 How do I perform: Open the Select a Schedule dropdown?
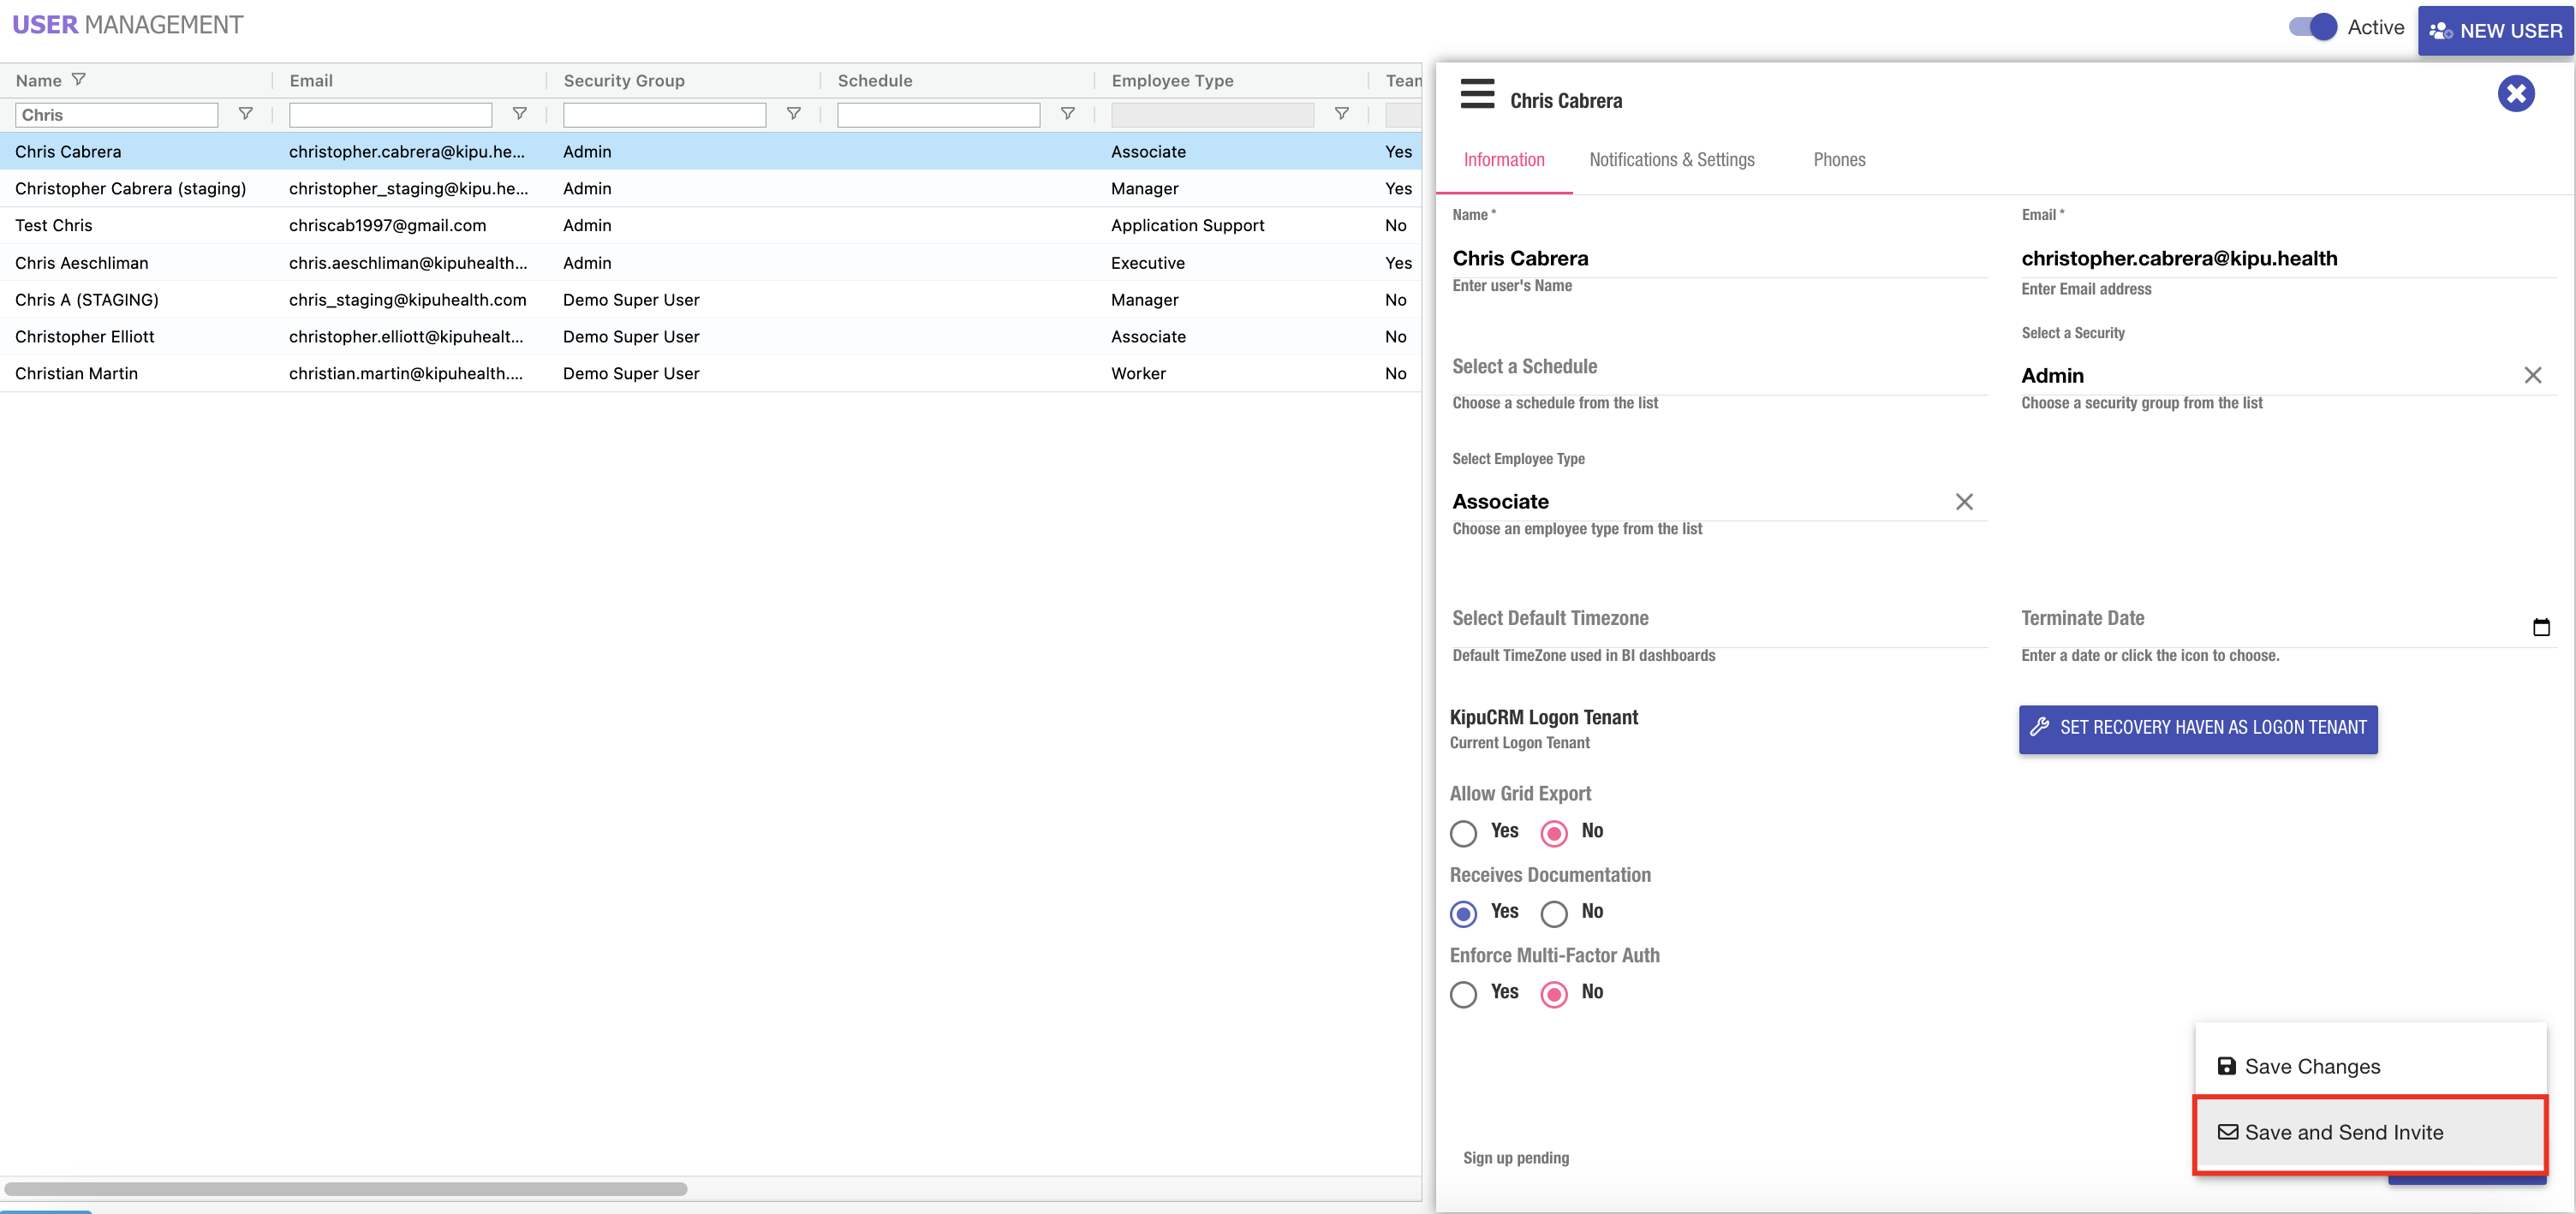tap(1718, 367)
